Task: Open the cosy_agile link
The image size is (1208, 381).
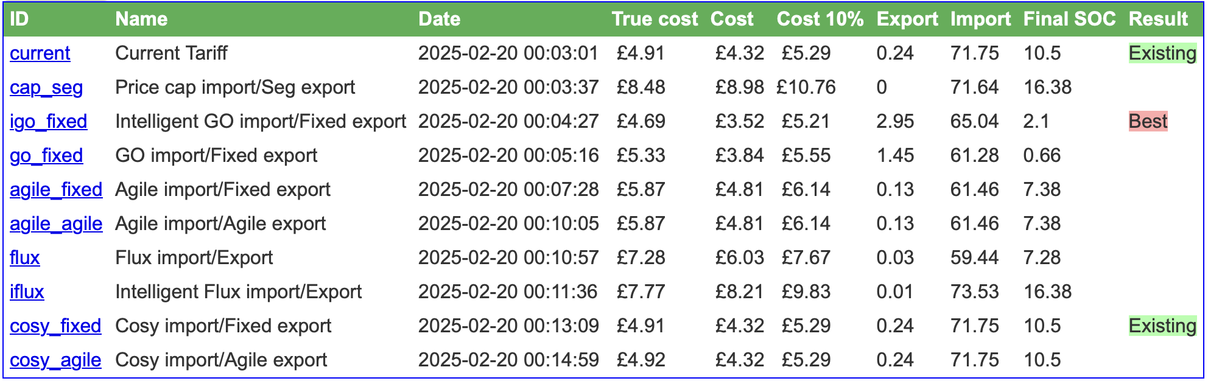Action: click(55, 360)
